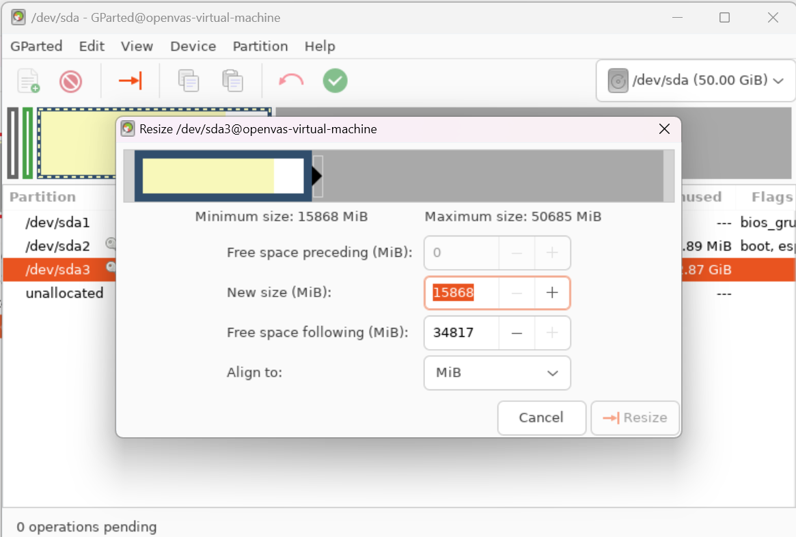Image resolution: width=796 pixels, height=537 pixels.
Task: Click the key icon beside /dev/sda2
Action: (111, 244)
